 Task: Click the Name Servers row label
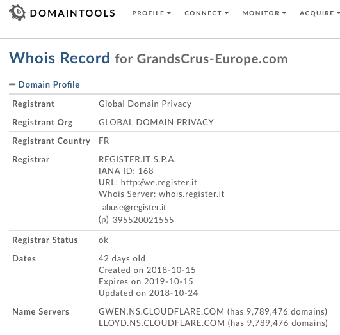[x=40, y=311]
